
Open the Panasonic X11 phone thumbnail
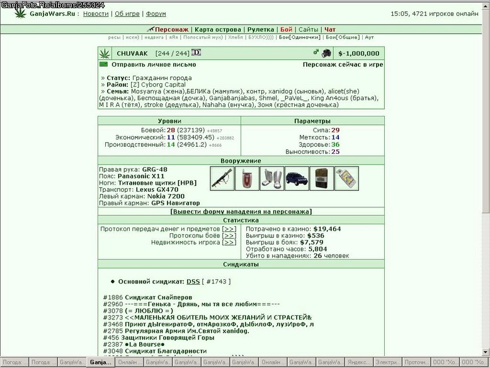tap(247, 178)
